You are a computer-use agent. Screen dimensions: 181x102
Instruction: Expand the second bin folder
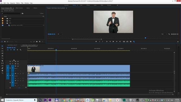point(5,21)
